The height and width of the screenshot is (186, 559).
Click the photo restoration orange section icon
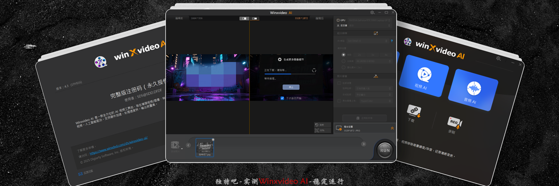[x=375, y=76]
